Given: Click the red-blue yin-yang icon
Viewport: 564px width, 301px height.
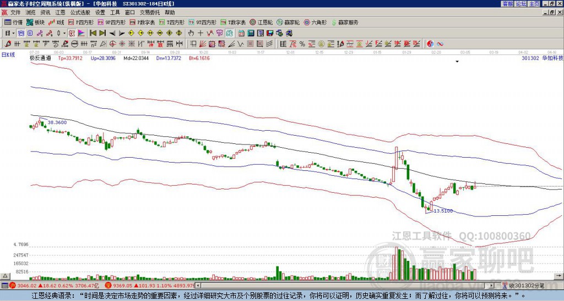Looking at the screenshot, I should (x=430, y=44).
